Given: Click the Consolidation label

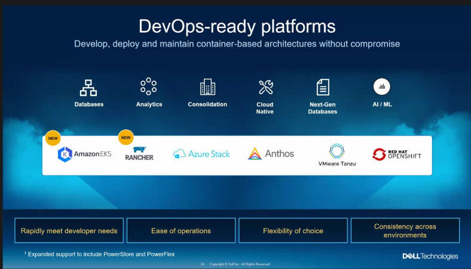Looking at the screenshot, I should coord(207,104).
